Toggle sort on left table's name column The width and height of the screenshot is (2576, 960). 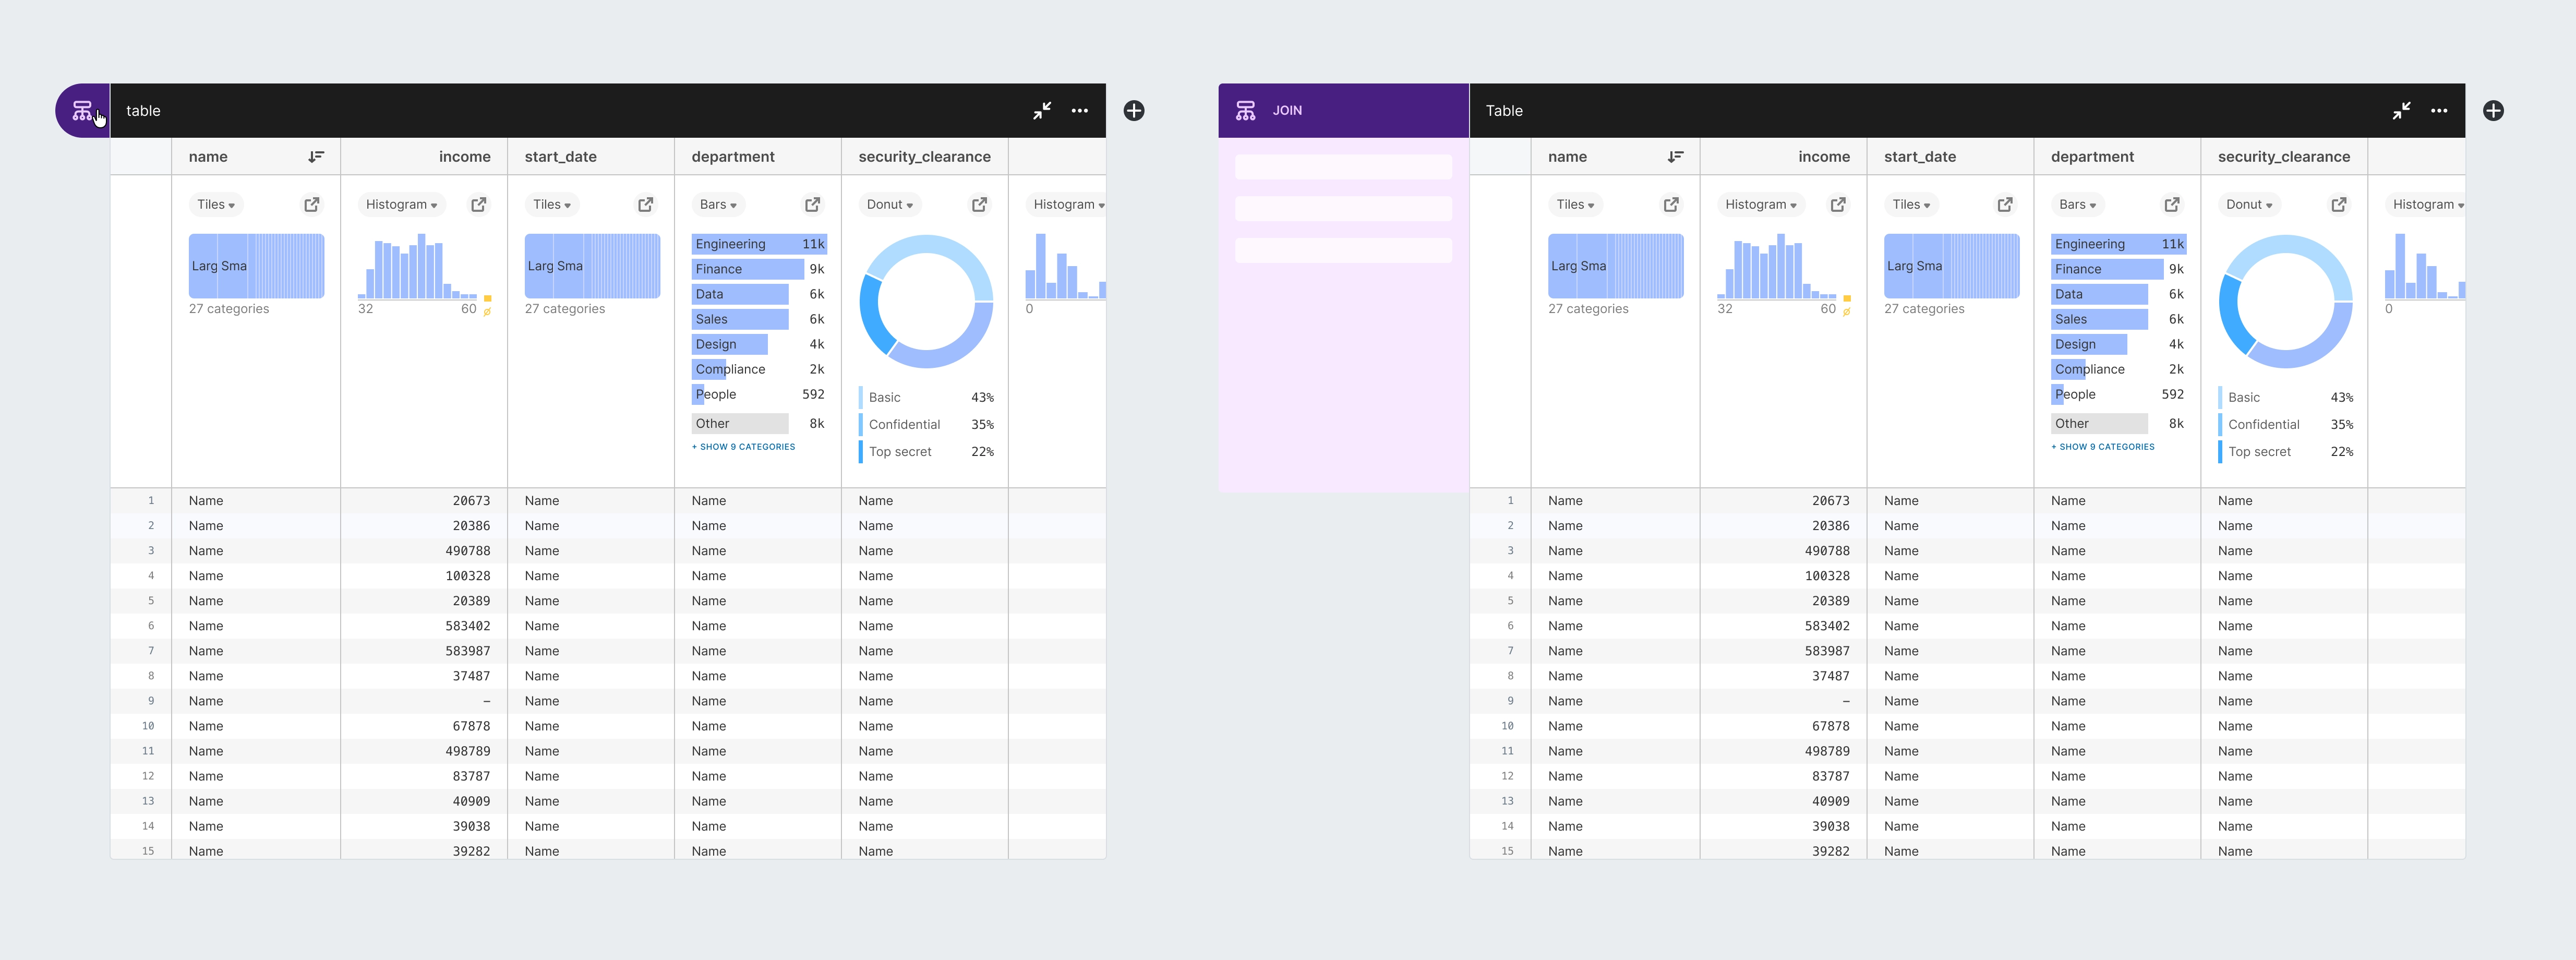point(316,156)
